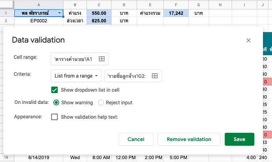Select cell with 8:00 AM in row 19
Screen dimensions: 272x162
(99, 158)
